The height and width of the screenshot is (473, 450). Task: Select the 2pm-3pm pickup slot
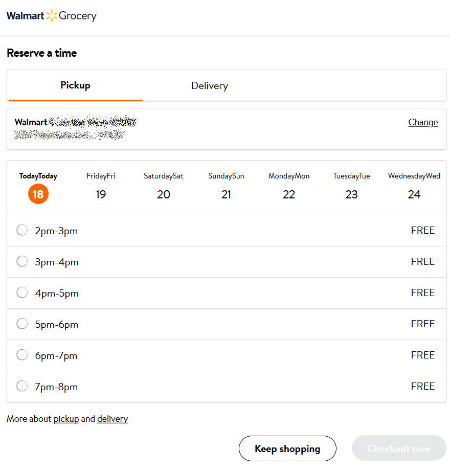(22, 231)
